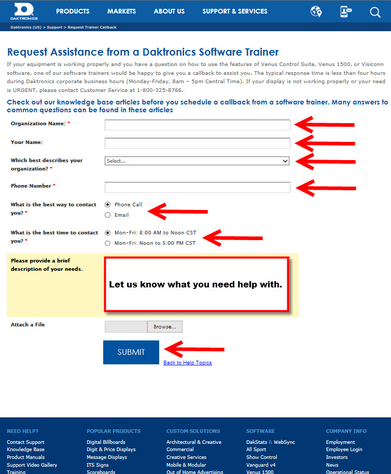
Task: Open Knowledge Base footer link
Action: 25,450
